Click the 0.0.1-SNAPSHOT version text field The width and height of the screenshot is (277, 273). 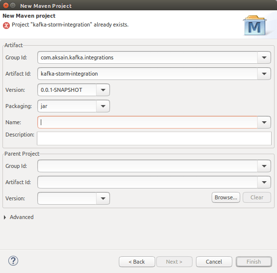coord(67,90)
